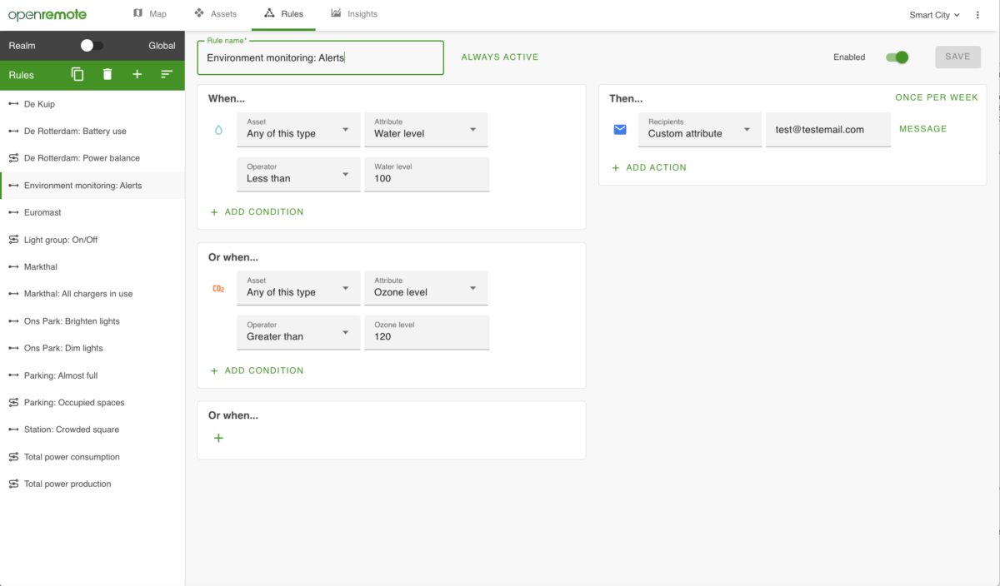
Task: Open the Asset dropdown in Or when section
Action: [x=298, y=289]
